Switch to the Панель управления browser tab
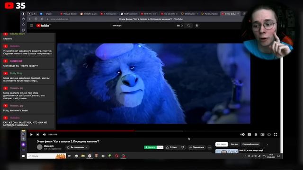This screenshot has width=303, height=170. [x=210, y=14]
